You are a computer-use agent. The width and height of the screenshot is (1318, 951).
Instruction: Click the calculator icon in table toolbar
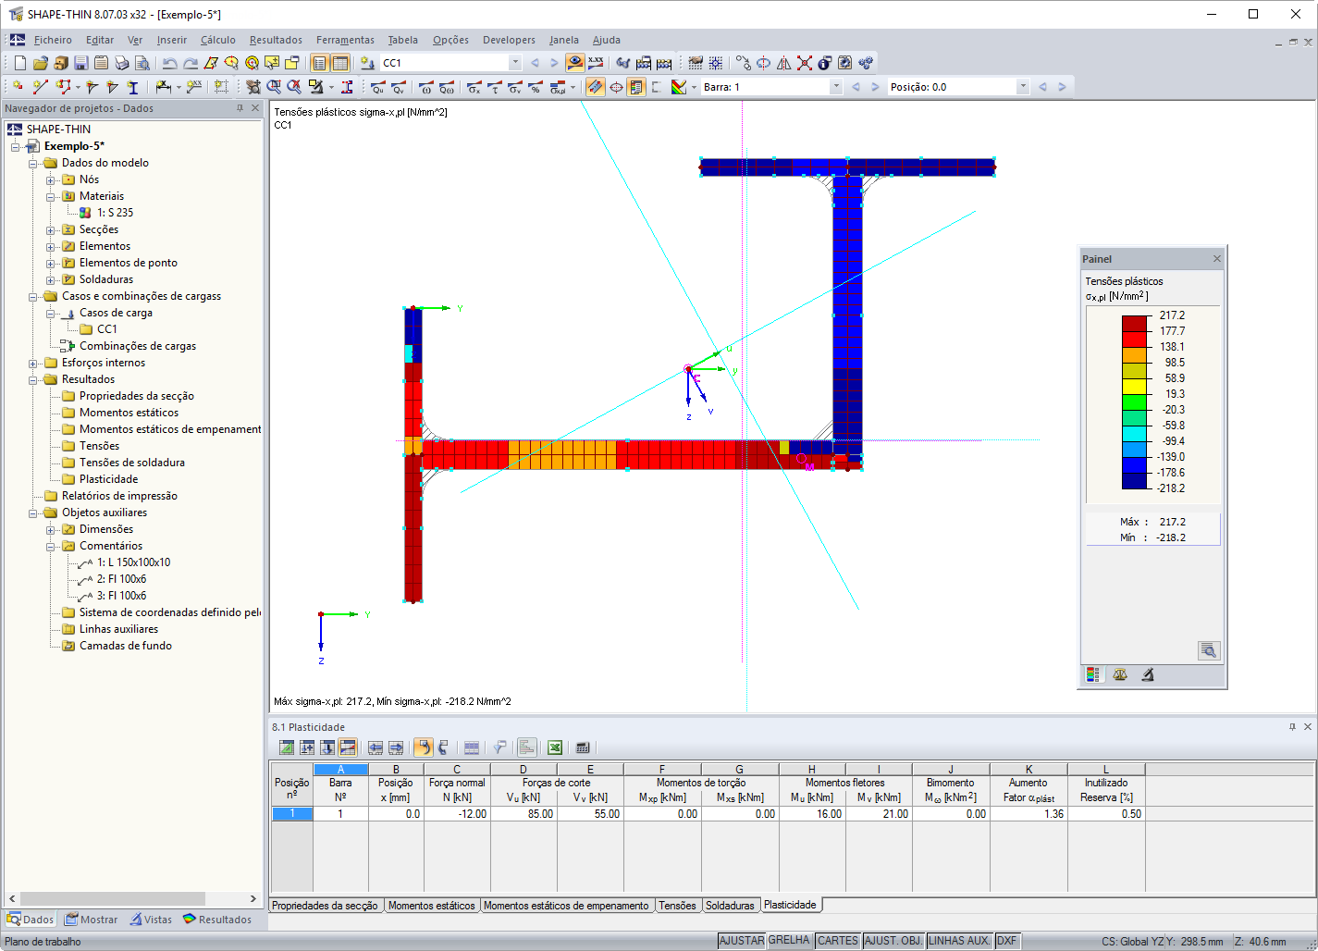[x=583, y=747]
